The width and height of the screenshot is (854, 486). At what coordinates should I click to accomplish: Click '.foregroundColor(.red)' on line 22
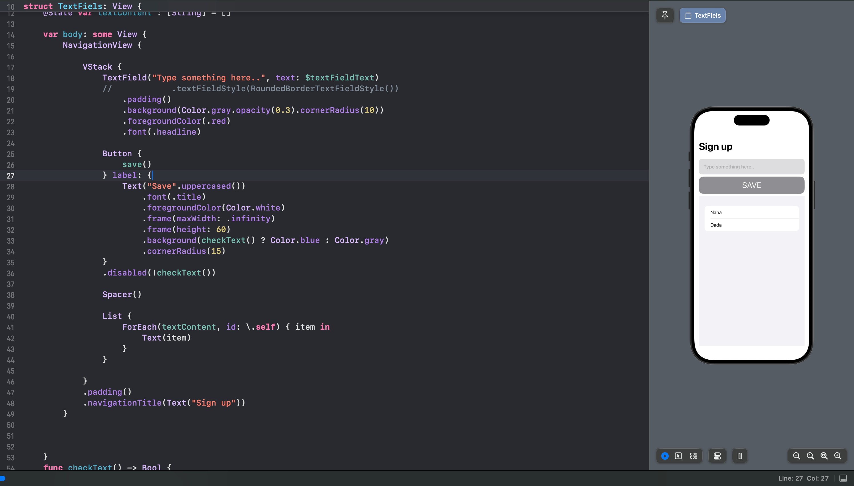tap(177, 121)
